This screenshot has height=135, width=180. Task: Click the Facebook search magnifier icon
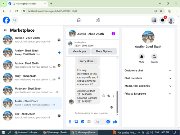coord(15,20)
